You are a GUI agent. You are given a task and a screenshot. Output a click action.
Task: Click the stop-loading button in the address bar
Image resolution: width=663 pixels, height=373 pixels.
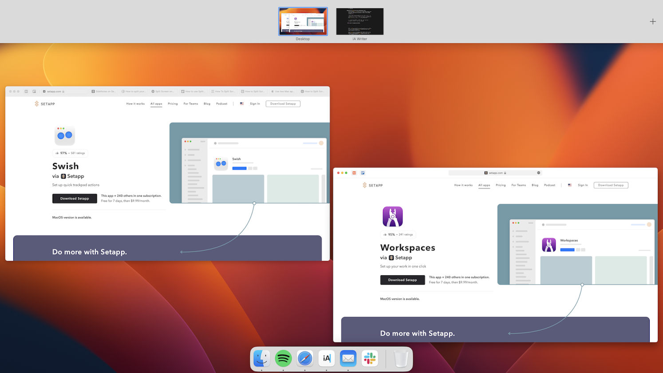[x=538, y=173]
